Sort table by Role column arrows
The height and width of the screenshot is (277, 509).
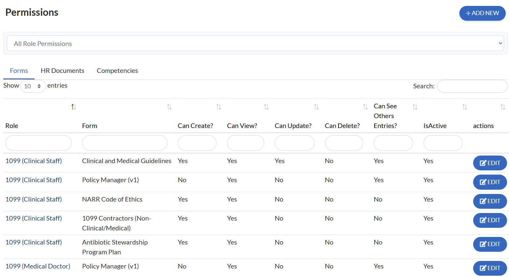click(x=74, y=107)
